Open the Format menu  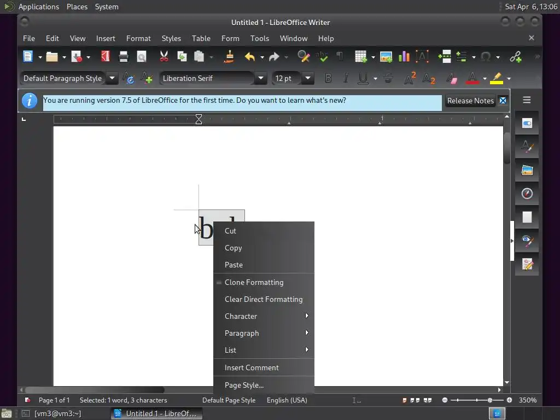138,39
